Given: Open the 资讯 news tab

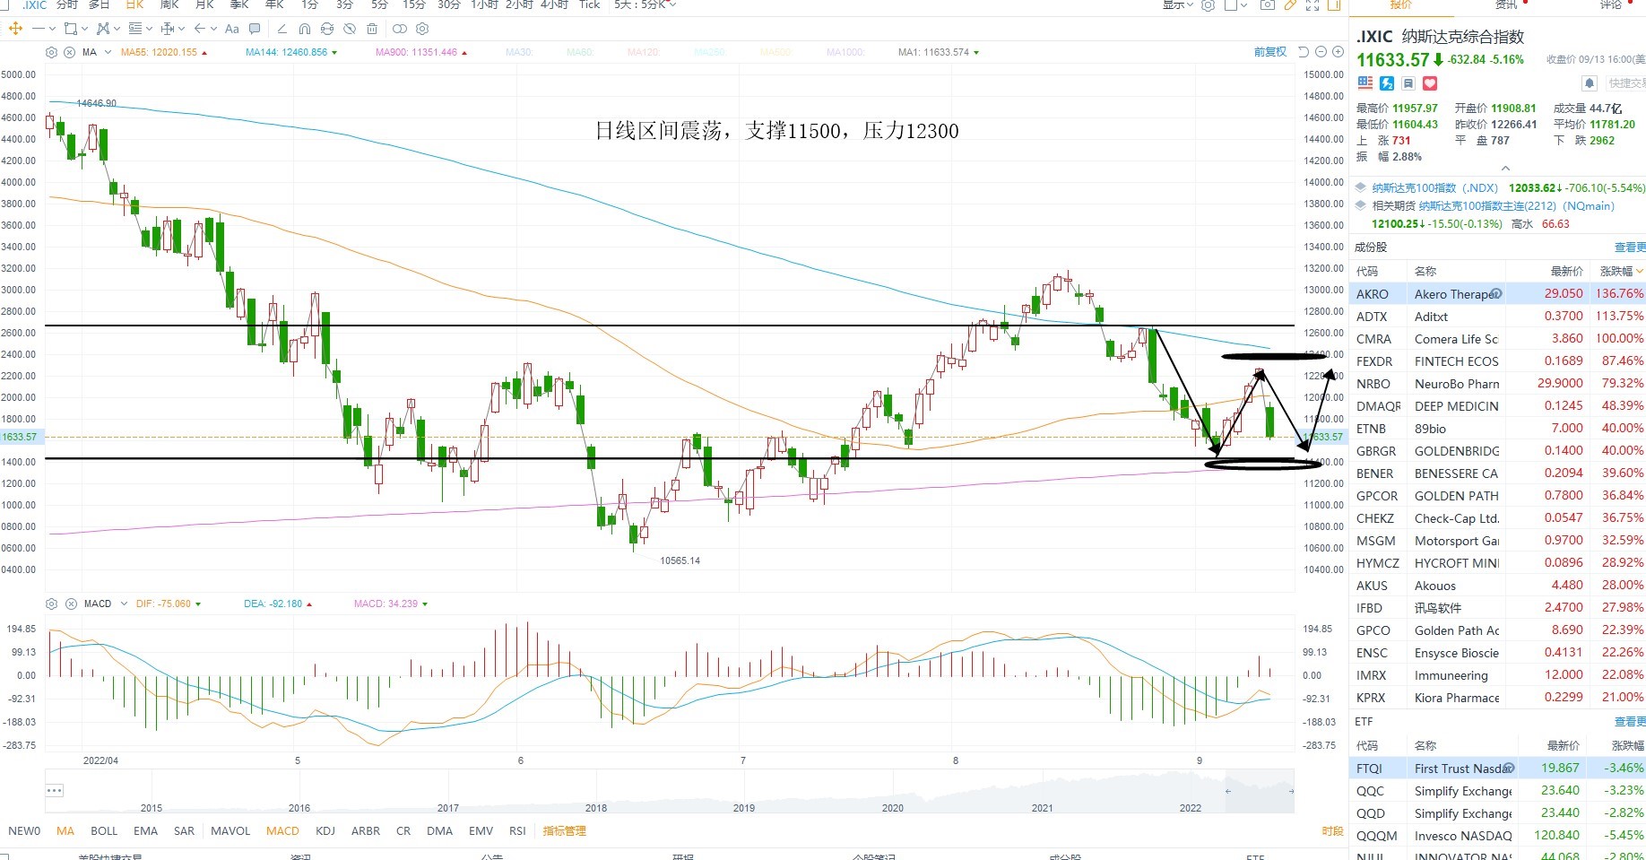Looking at the screenshot, I should pyautogui.click(x=1506, y=5).
